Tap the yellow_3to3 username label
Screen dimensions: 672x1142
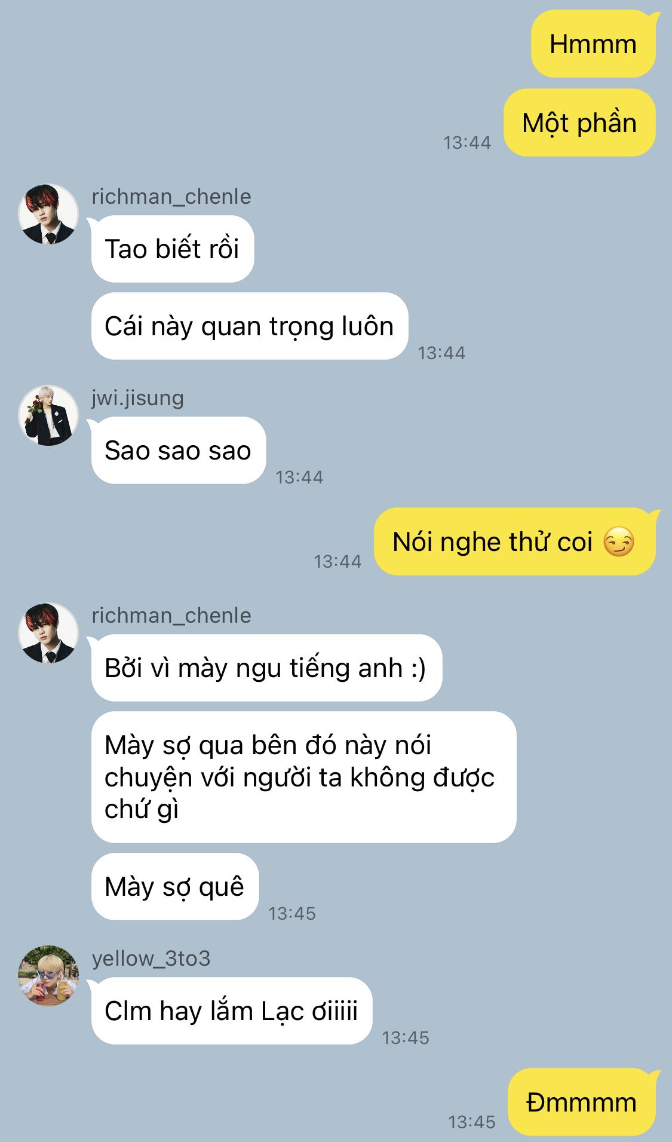(x=151, y=959)
